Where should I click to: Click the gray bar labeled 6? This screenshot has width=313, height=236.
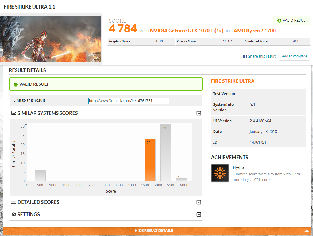pos(40,176)
